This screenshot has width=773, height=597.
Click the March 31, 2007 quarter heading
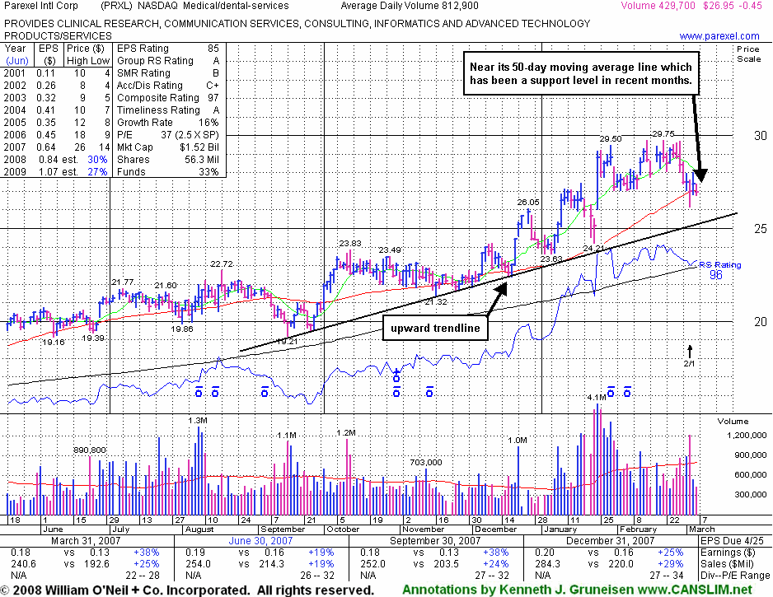(86, 540)
